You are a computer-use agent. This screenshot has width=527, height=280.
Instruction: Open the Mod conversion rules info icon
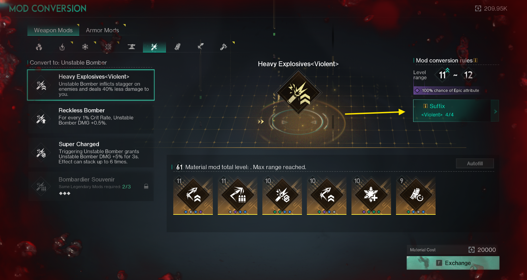tap(476, 60)
